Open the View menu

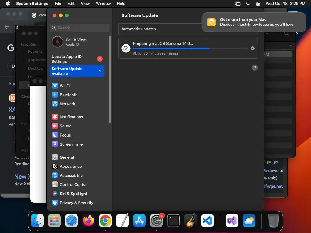[85, 4]
